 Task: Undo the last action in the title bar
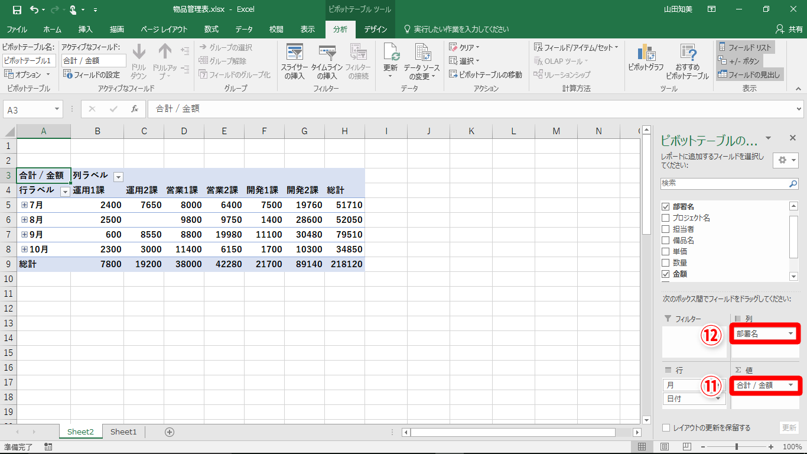pos(34,9)
